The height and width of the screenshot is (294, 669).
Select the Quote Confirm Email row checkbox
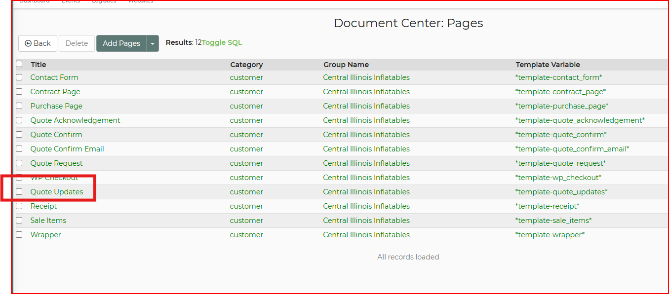(19, 148)
